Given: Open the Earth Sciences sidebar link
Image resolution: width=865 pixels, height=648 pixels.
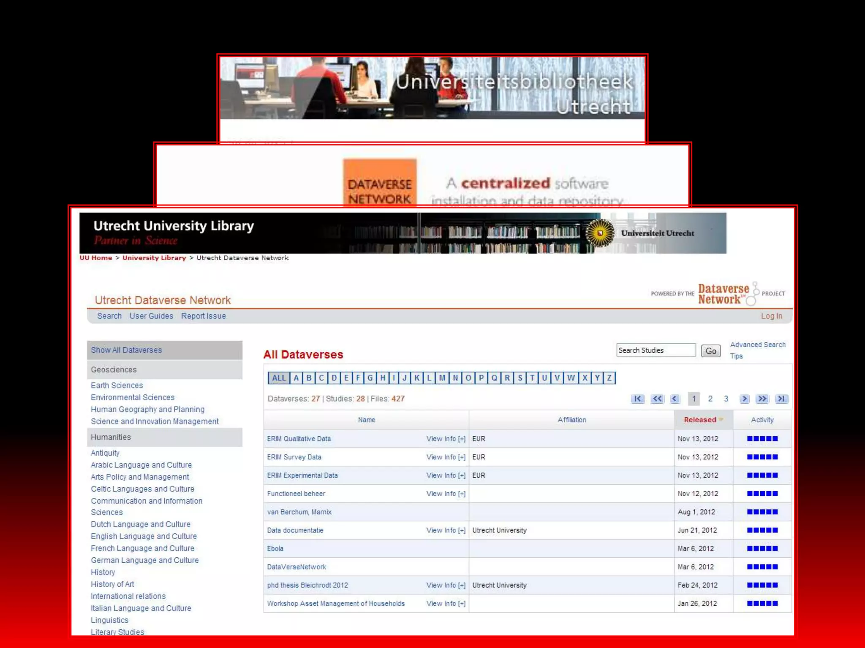Looking at the screenshot, I should 117,385.
